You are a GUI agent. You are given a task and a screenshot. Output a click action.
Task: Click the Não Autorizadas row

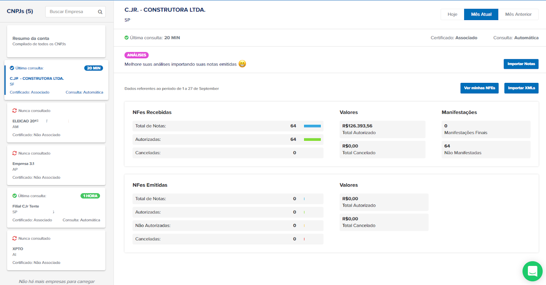click(228, 226)
